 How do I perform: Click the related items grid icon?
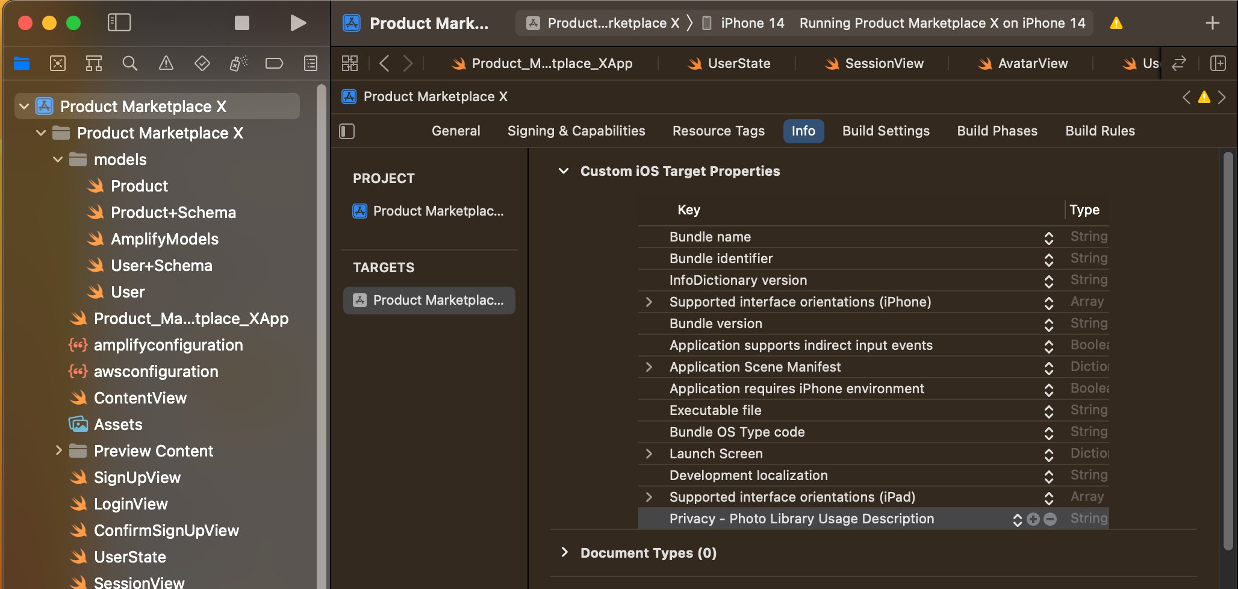[x=350, y=63]
